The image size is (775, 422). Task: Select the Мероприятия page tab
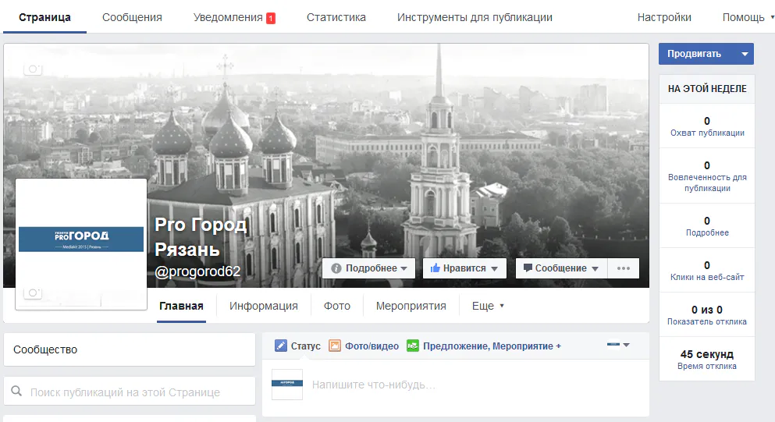(x=411, y=306)
